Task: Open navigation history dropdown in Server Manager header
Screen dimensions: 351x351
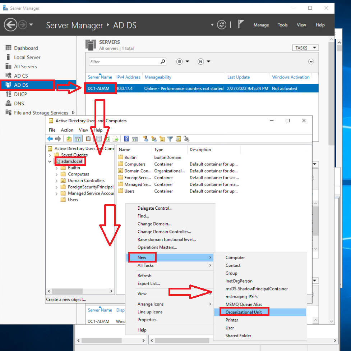Action: pos(31,25)
